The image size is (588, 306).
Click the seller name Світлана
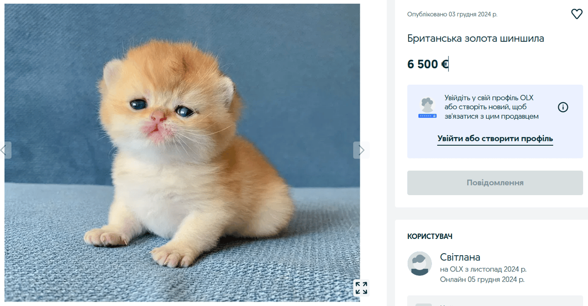tap(460, 257)
